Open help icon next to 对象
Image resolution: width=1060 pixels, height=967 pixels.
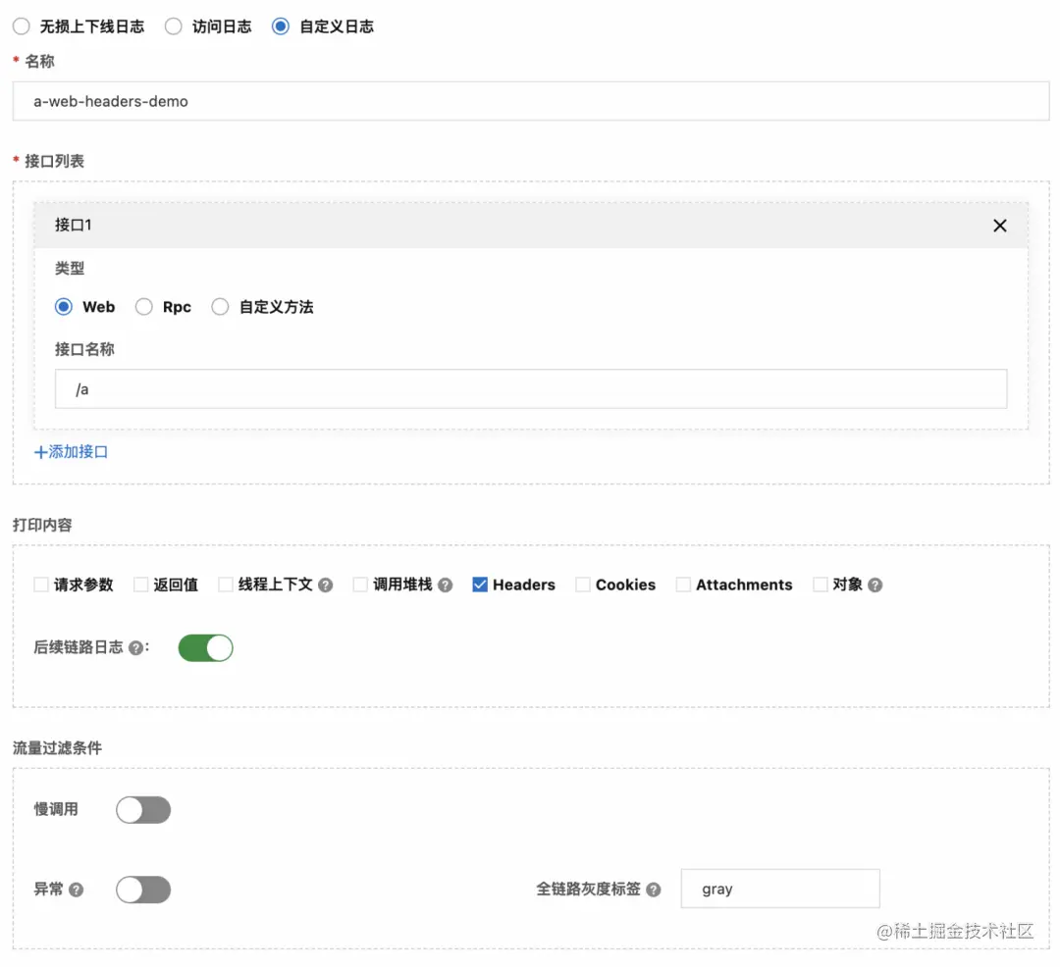point(874,585)
